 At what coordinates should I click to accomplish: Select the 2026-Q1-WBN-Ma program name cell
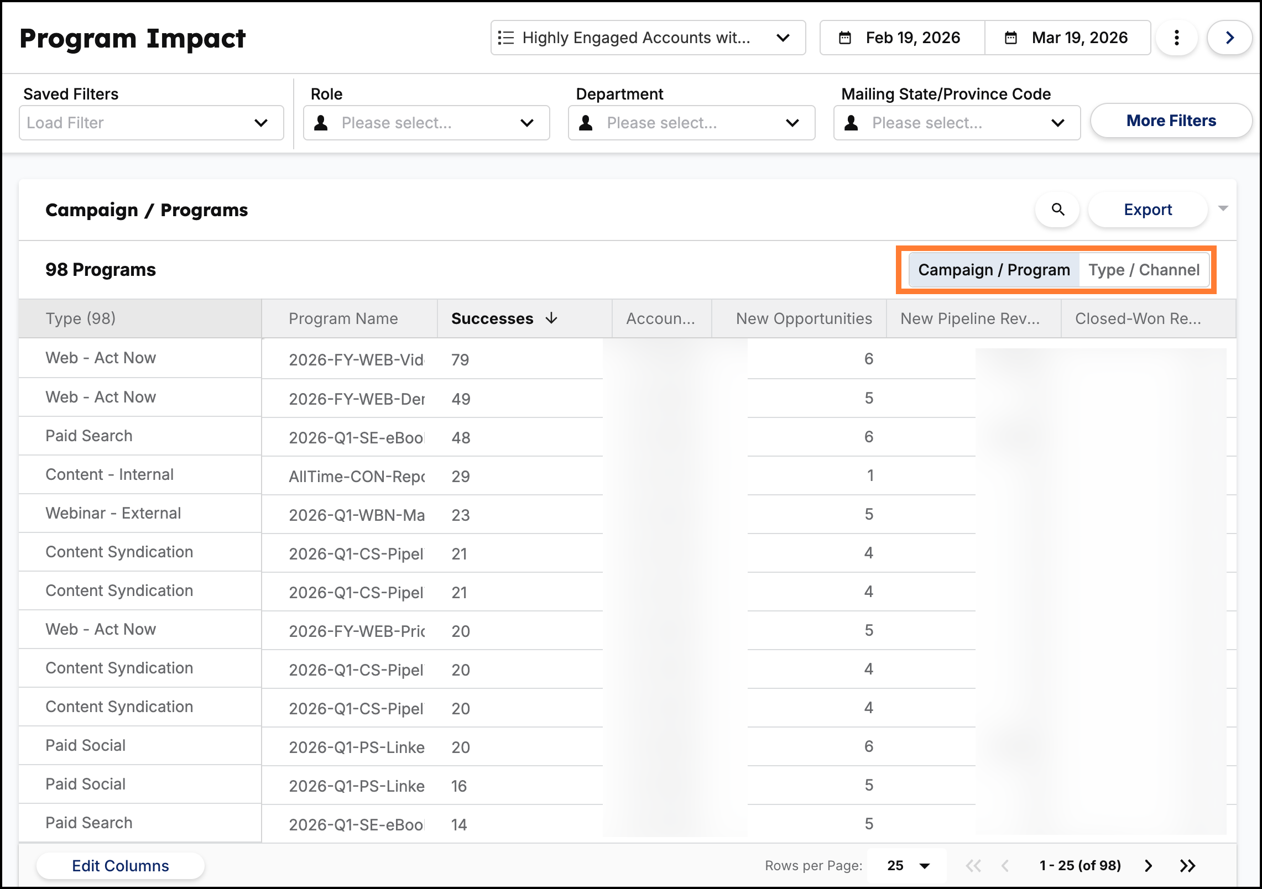click(x=350, y=515)
